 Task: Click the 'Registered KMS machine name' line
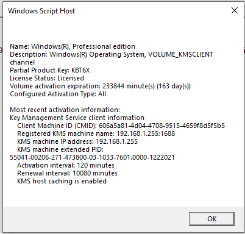pos(96,133)
